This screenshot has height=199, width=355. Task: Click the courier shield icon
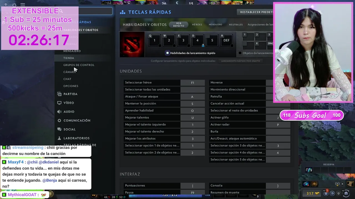(339, 193)
